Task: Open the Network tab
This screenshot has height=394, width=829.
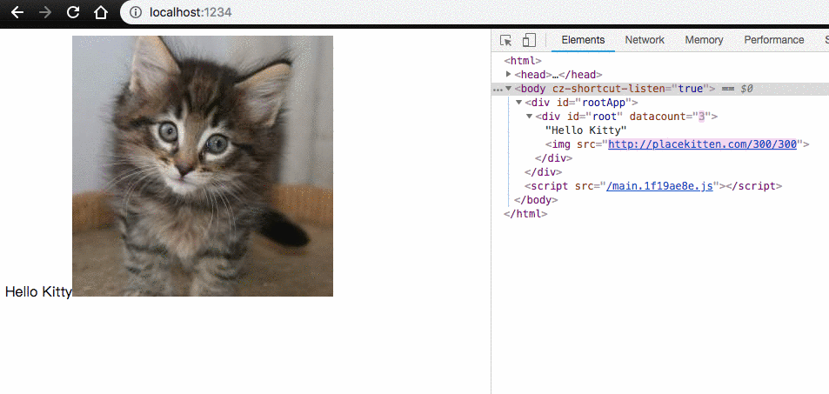Action: point(645,40)
